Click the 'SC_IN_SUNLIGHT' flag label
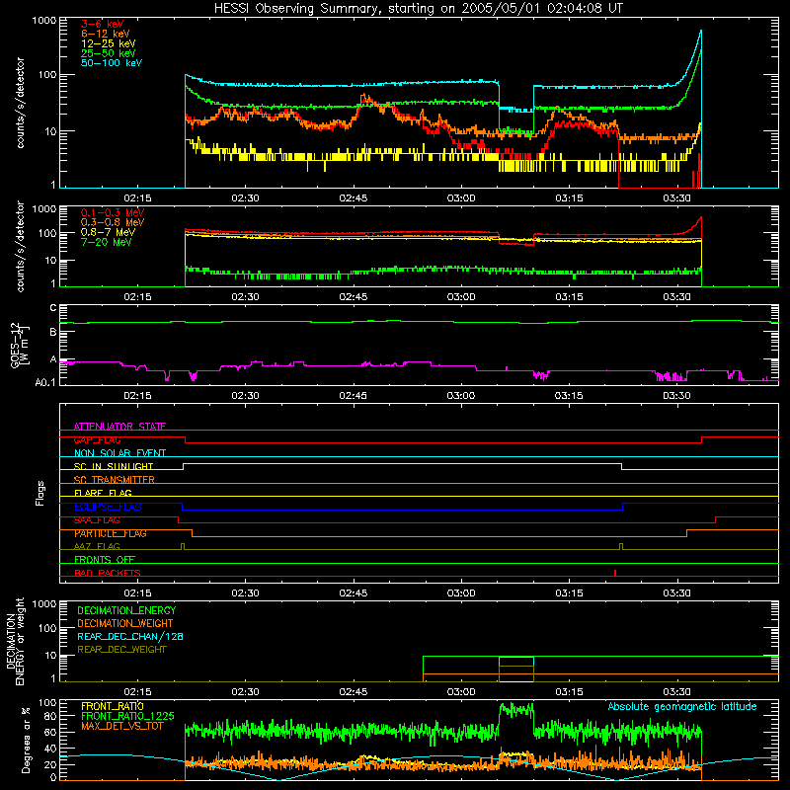This screenshot has height=790, width=790. [114, 466]
